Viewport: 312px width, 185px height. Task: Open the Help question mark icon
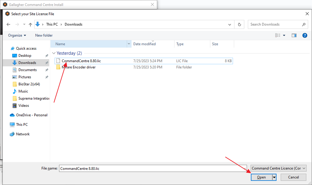[x=305, y=35]
